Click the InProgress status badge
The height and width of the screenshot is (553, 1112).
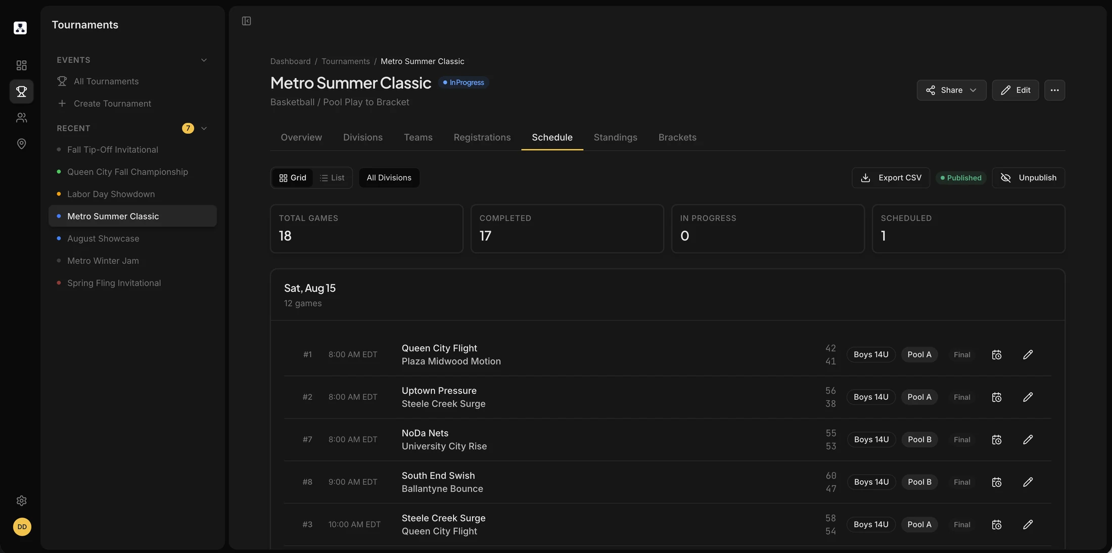tap(464, 82)
